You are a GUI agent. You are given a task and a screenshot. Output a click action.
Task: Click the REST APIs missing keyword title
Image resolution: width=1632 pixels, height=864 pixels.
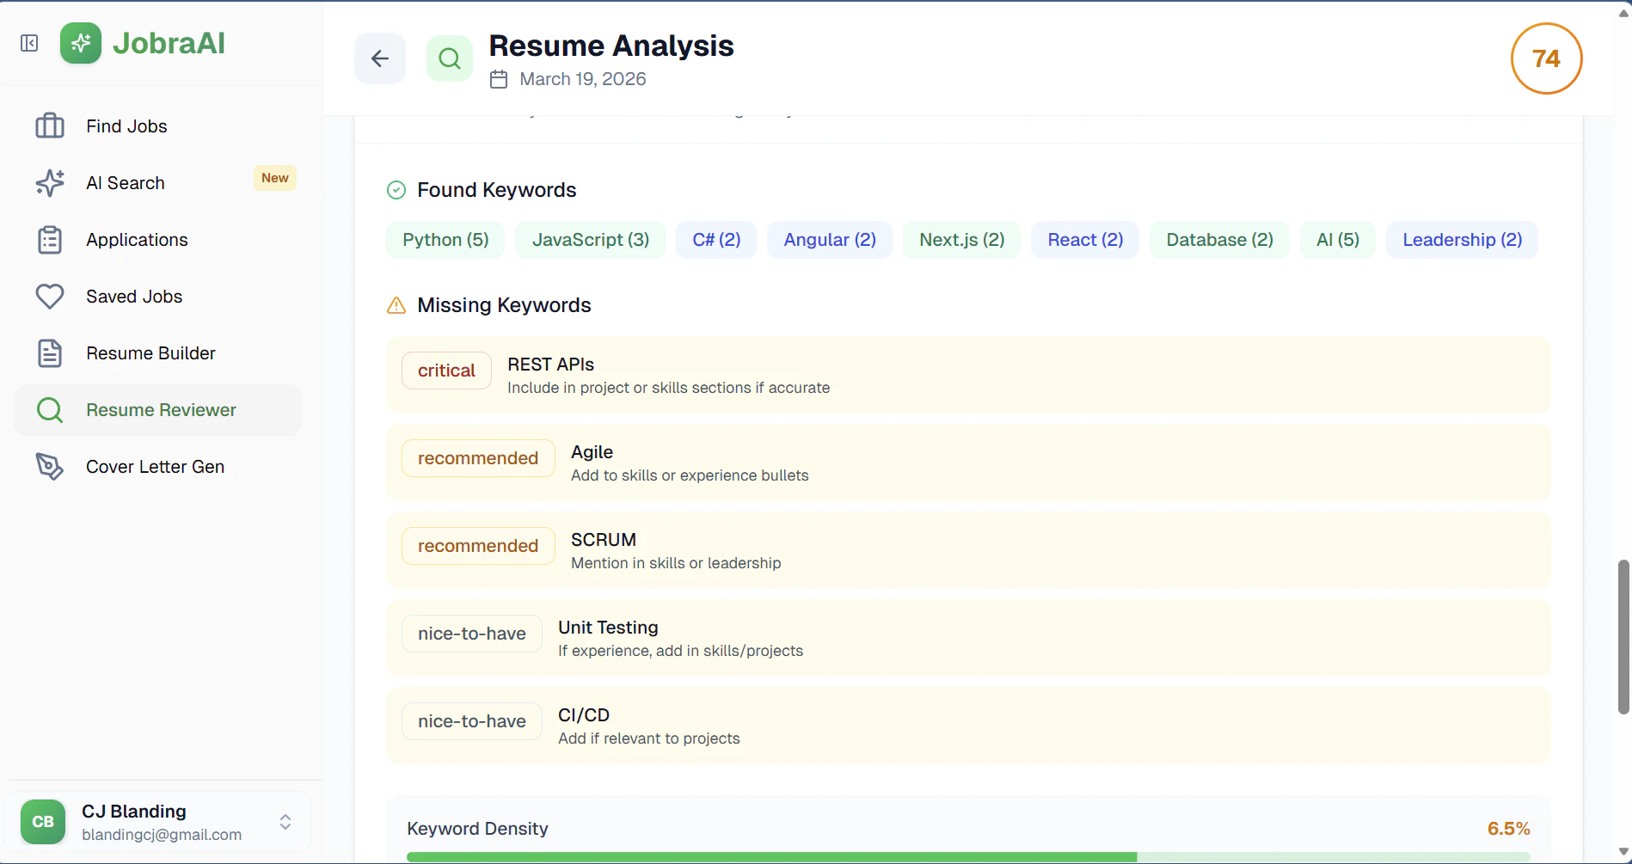tap(550, 365)
